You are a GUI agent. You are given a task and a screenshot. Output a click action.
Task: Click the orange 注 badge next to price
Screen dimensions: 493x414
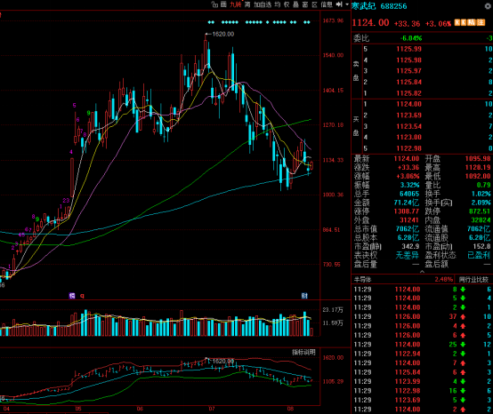[x=481, y=22]
